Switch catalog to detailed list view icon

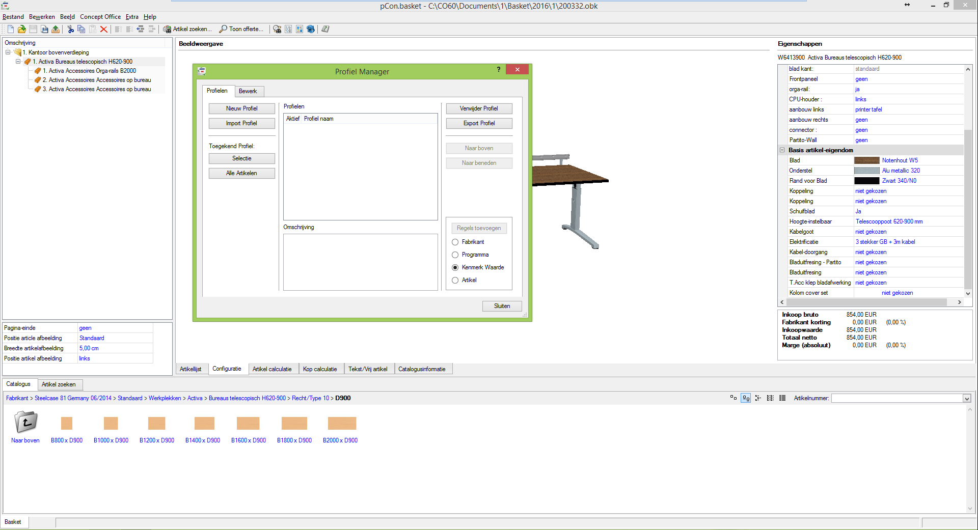coord(782,398)
